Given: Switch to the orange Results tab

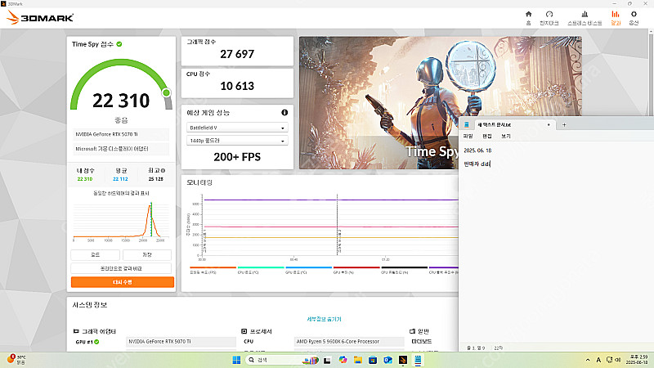Looking at the screenshot, I should click(616, 18).
